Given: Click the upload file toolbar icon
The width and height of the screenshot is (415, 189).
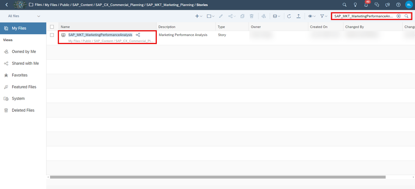Looking at the screenshot, I should [299, 16].
